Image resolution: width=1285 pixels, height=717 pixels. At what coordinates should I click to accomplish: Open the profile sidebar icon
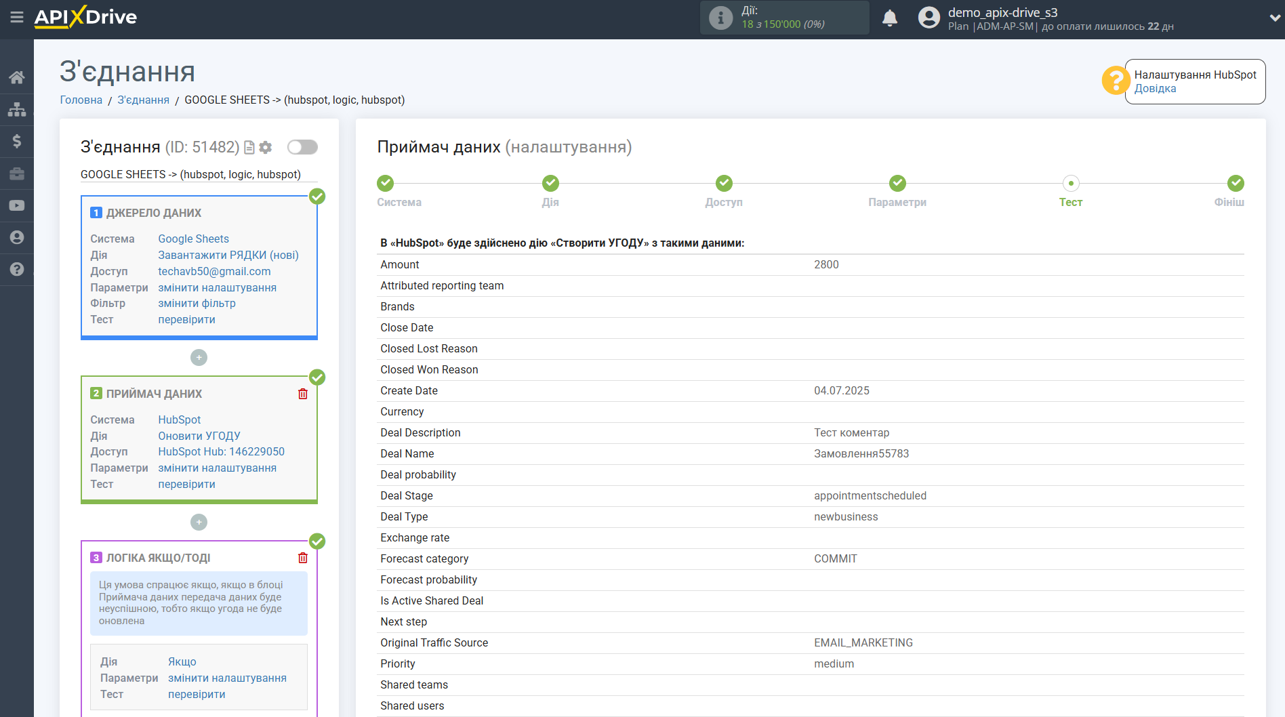coord(17,237)
